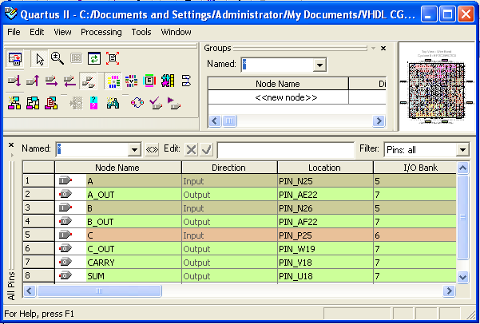
Task: Click the Groups panel scroll-right arrow
Action: [x=379, y=121]
